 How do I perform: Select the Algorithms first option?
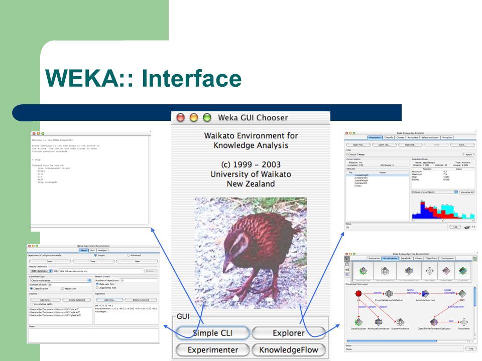coord(97,288)
